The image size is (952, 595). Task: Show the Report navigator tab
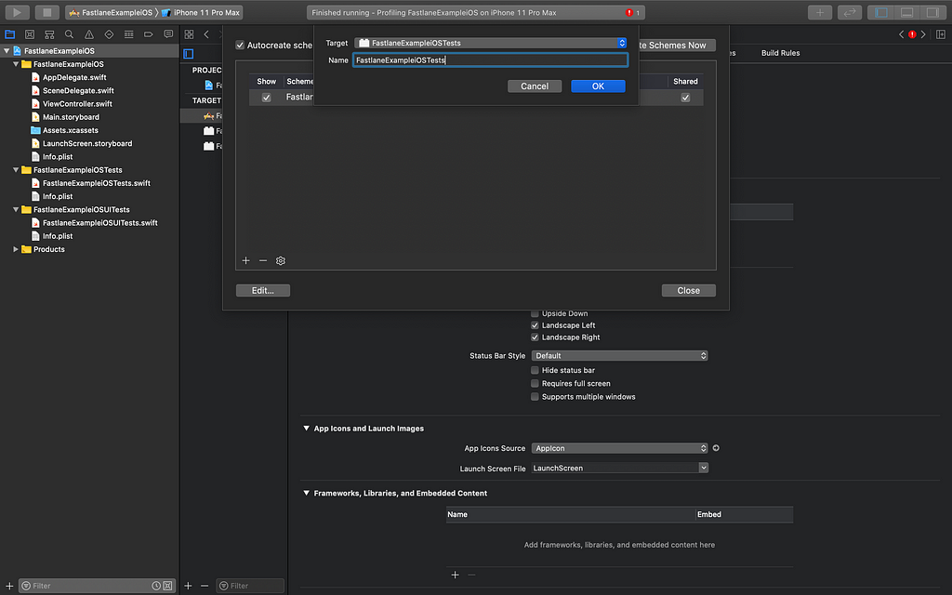pyautogui.click(x=168, y=34)
